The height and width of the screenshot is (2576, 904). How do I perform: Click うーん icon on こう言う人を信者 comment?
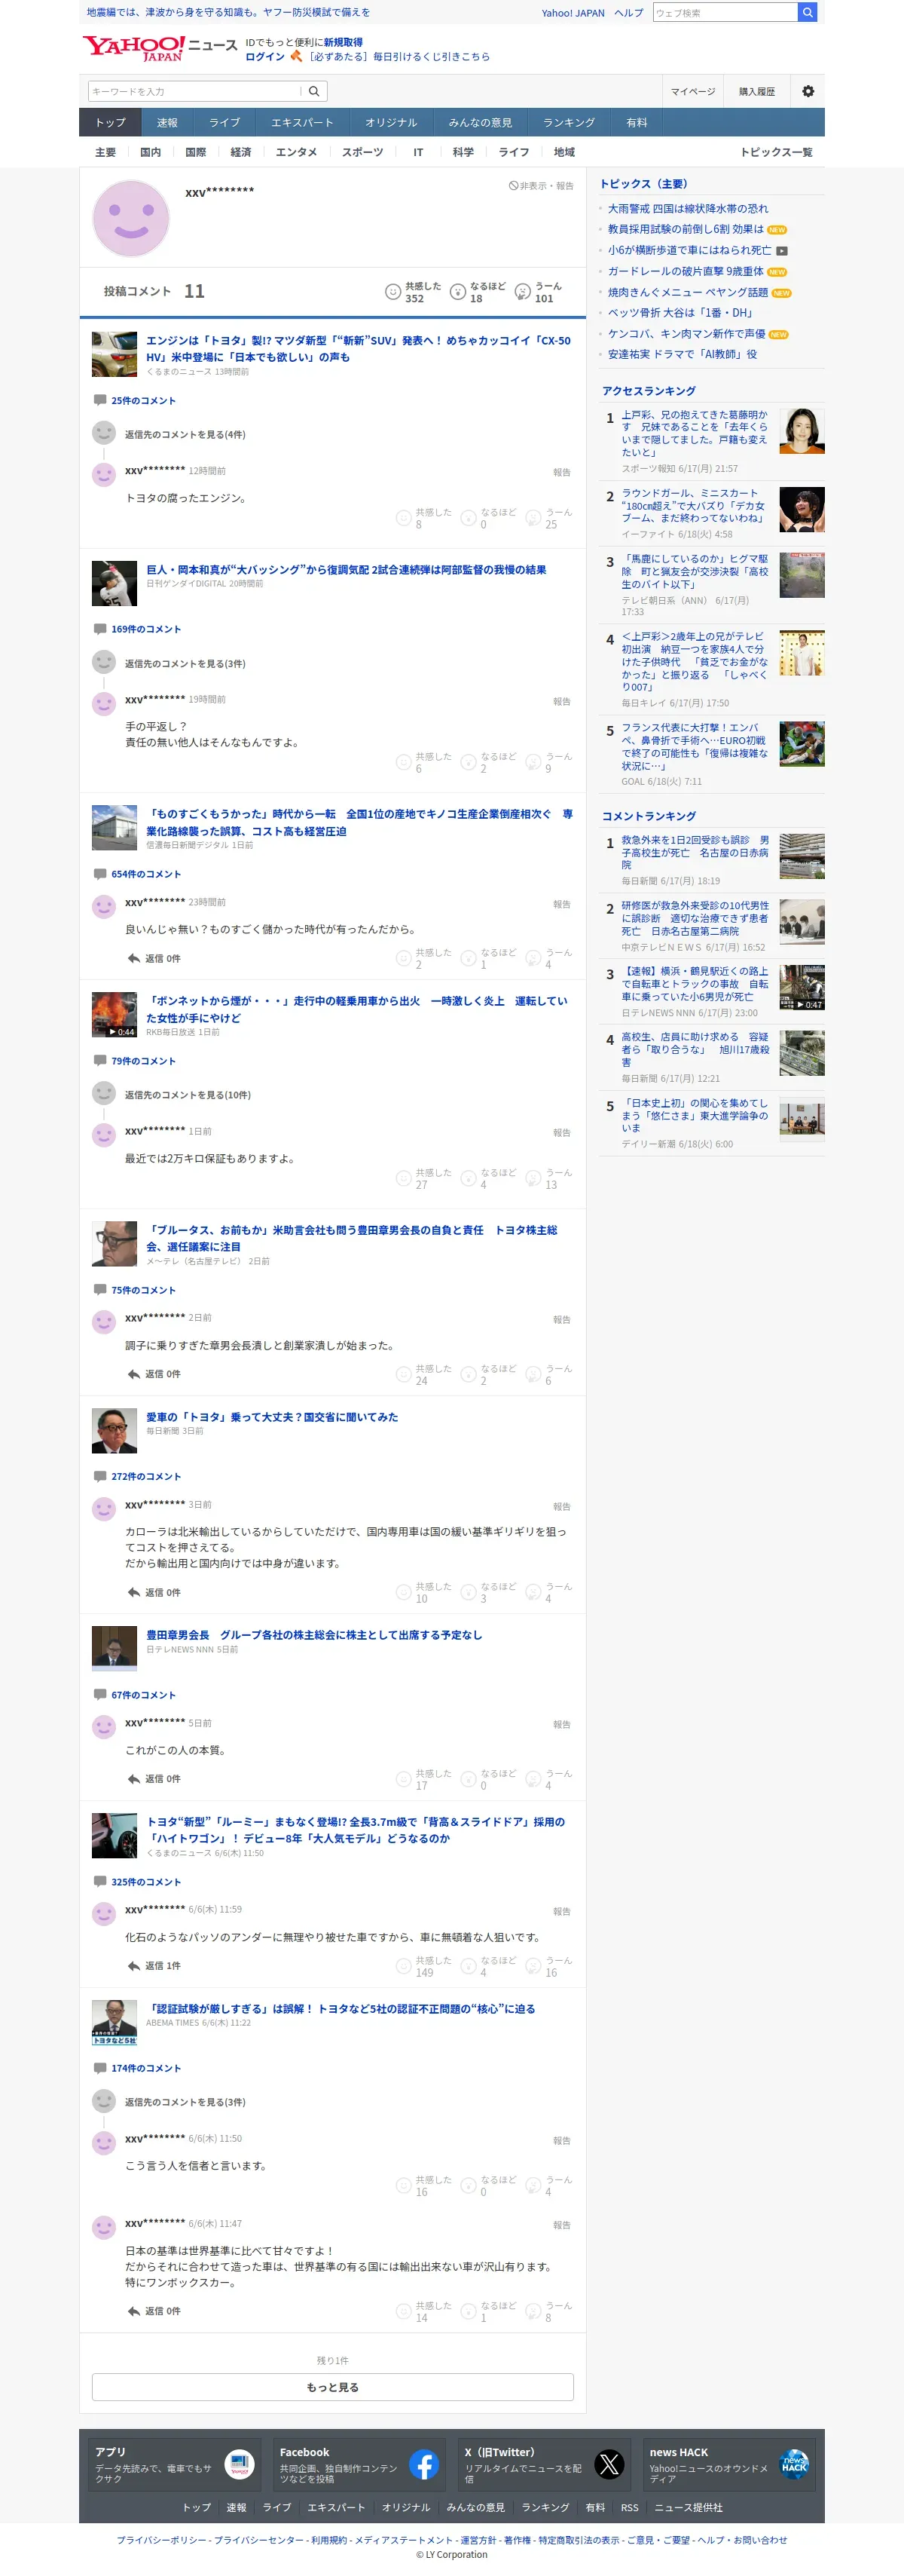533,2185
